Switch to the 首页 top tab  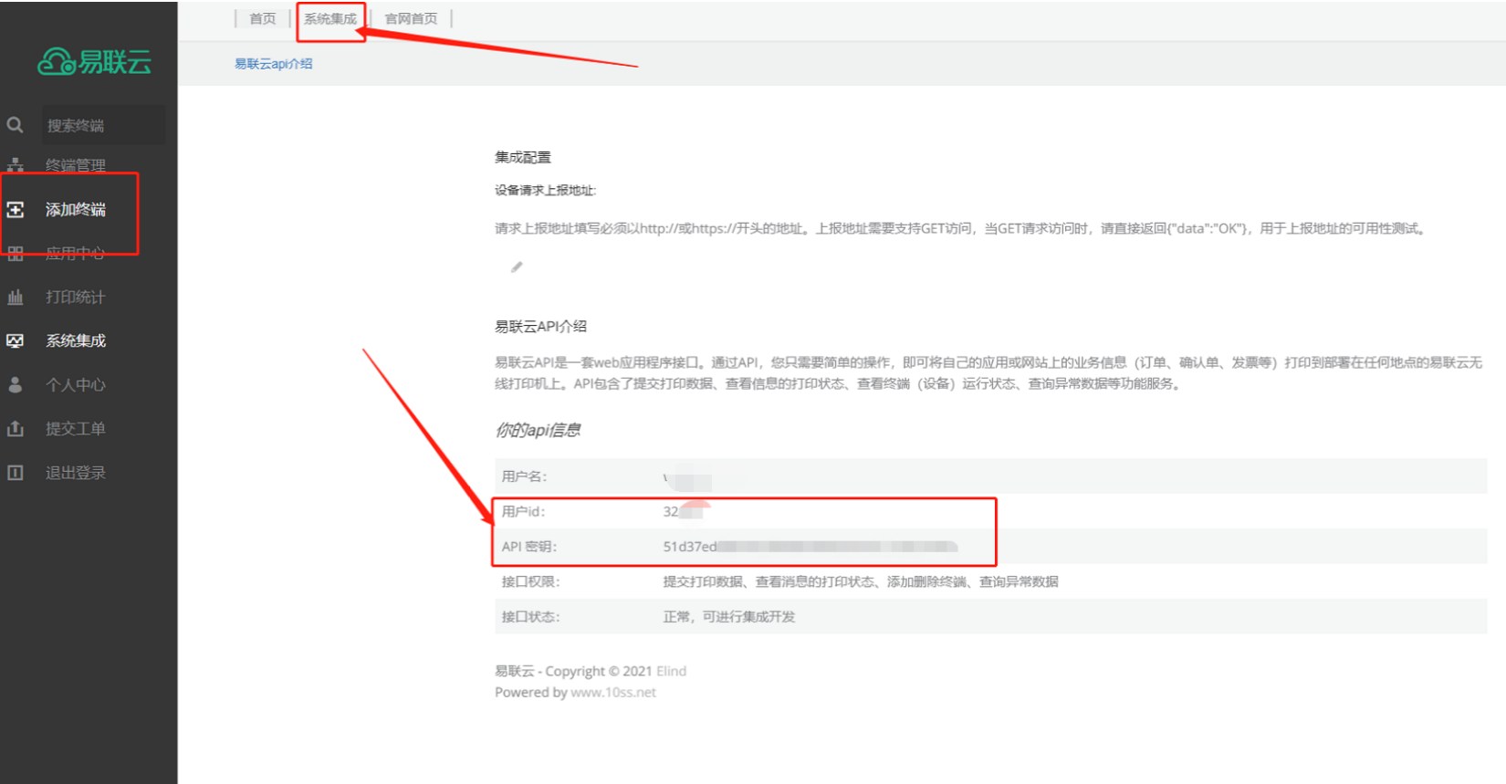[x=263, y=18]
